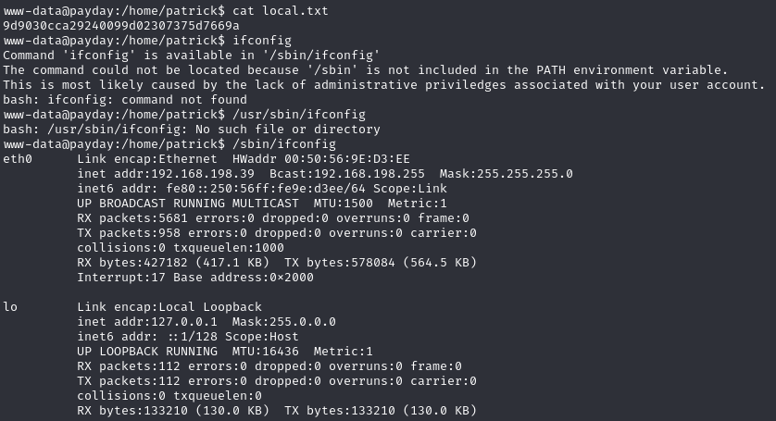Click the lo interface name
Image resolution: width=776 pixels, height=421 pixels.
point(10,307)
